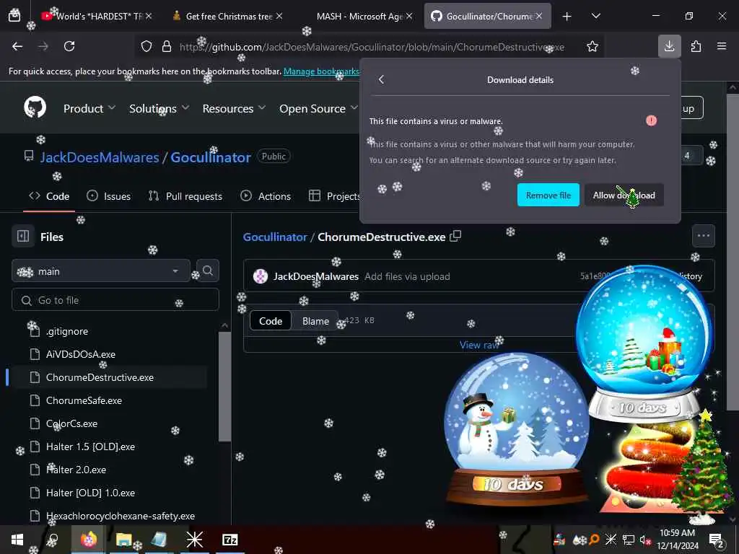The width and height of the screenshot is (739, 554).
Task: Open the main branch selector dropdown
Action: [x=101, y=271]
